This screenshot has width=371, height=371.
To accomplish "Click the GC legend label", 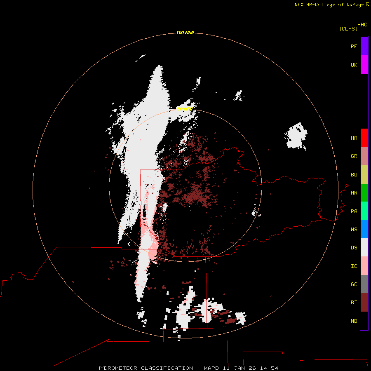I will click(354, 284).
